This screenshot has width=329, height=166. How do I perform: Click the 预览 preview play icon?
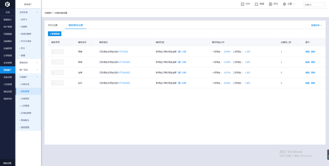coord(270,4)
